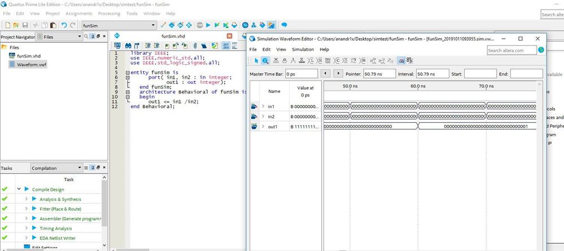Collapse the Compile Design task tree
The width and height of the screenshot is (564, 251).
click(x=19, y=190)
